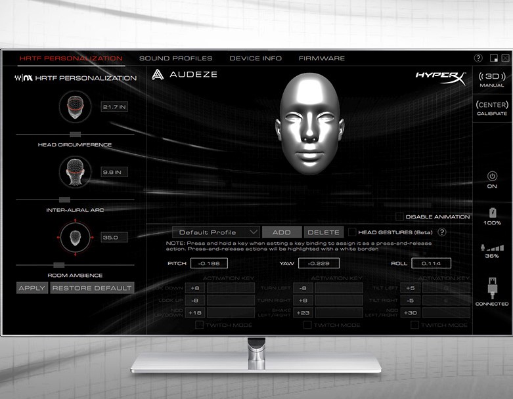
Task: Click the Look Down activation key field
Action: point(231,288)
